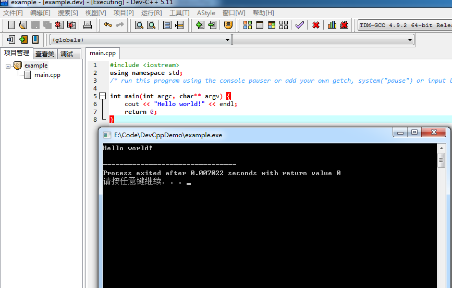Click the Redo arrow icon

tap(119, 25)
